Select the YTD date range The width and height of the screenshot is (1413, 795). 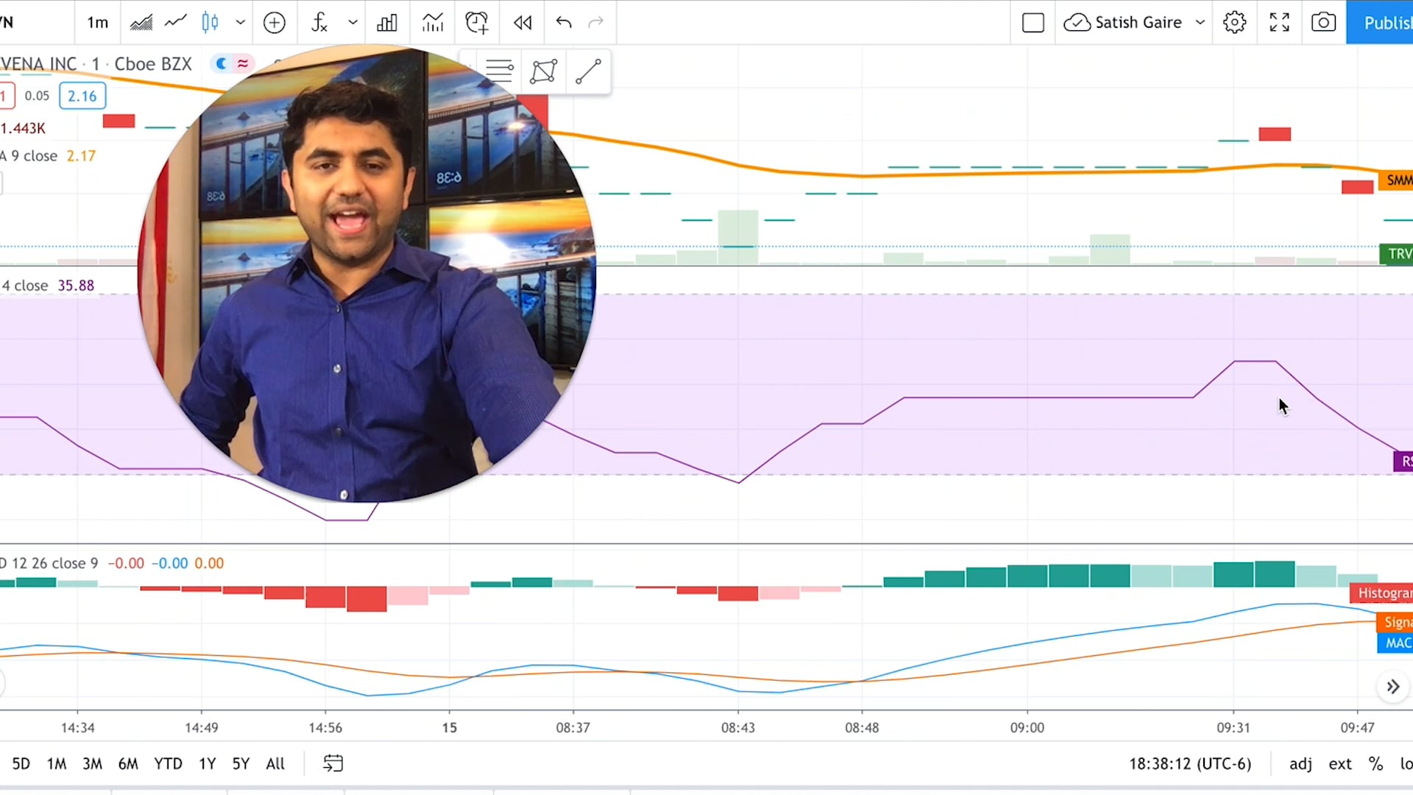pyautogui.click(x=168, y=764)
